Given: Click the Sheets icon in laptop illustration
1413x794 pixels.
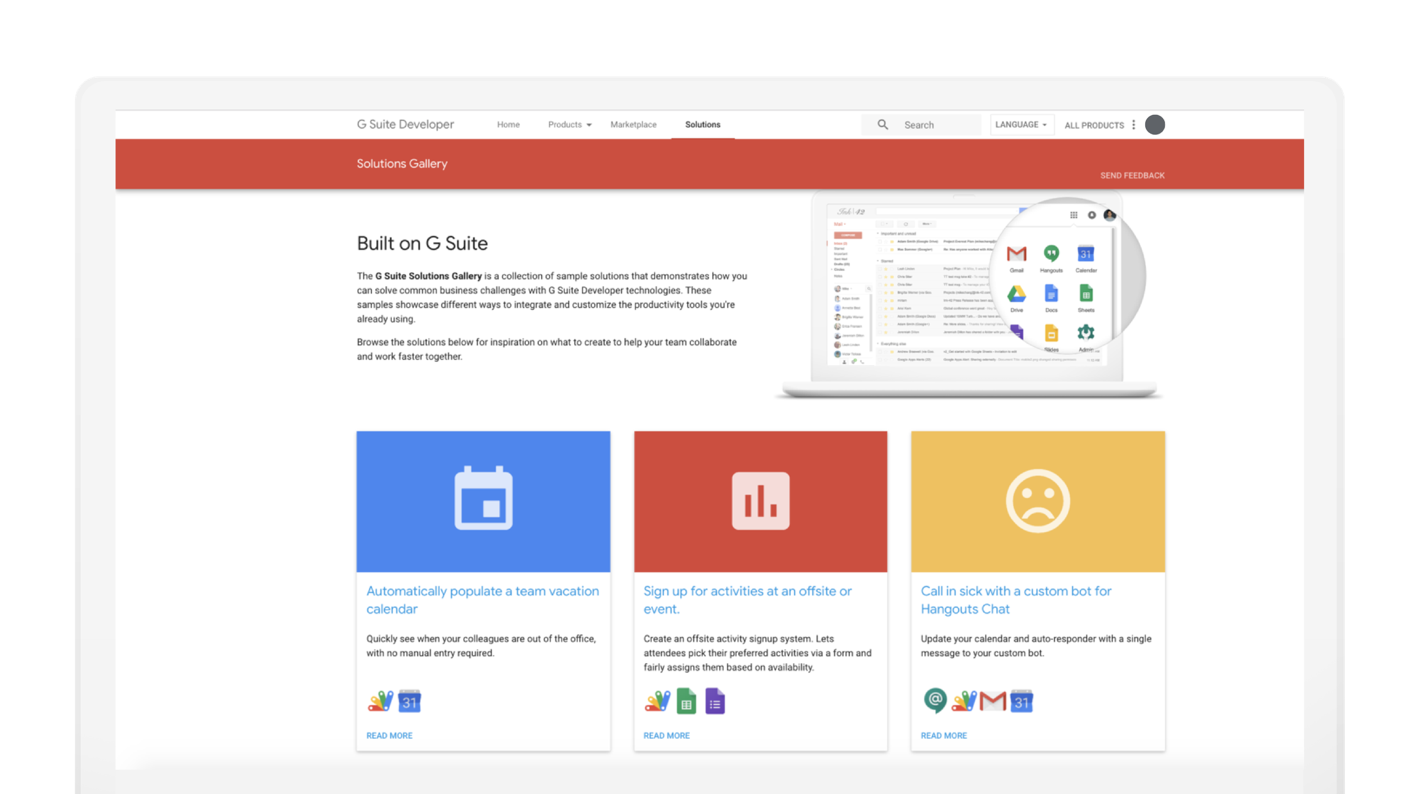Looking at the screenshot, I should pos(1086,293).
